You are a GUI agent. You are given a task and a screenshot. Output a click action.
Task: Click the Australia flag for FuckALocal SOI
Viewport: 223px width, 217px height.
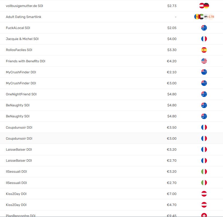(x=204, y=28)
